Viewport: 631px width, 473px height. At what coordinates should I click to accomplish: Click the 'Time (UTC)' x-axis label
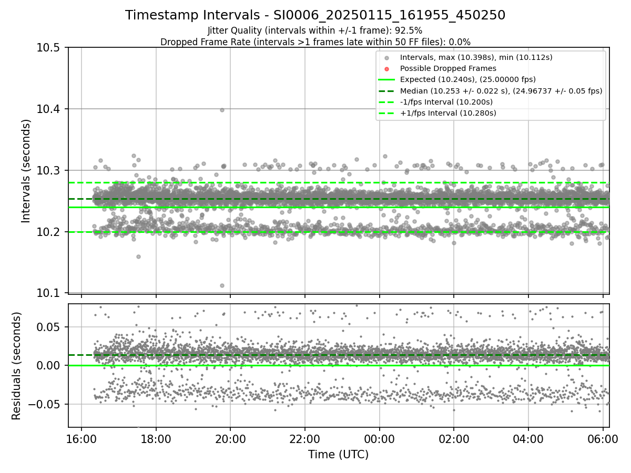pos(338,454)
